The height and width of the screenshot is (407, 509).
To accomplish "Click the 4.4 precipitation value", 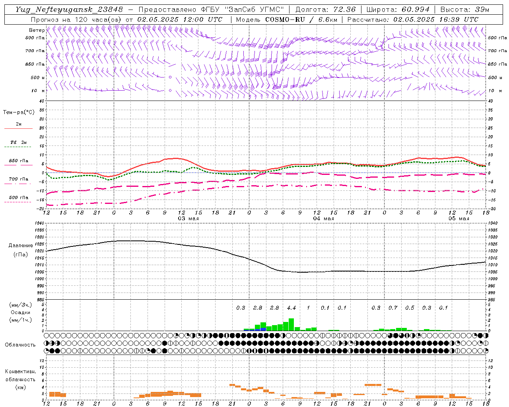I will [291, 308].
